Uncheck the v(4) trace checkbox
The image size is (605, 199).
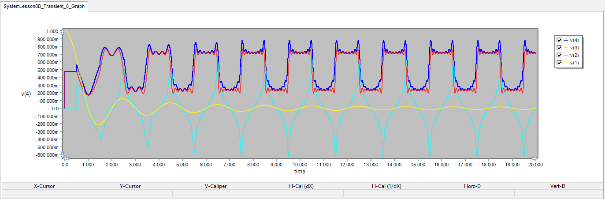tap(560, 40)
